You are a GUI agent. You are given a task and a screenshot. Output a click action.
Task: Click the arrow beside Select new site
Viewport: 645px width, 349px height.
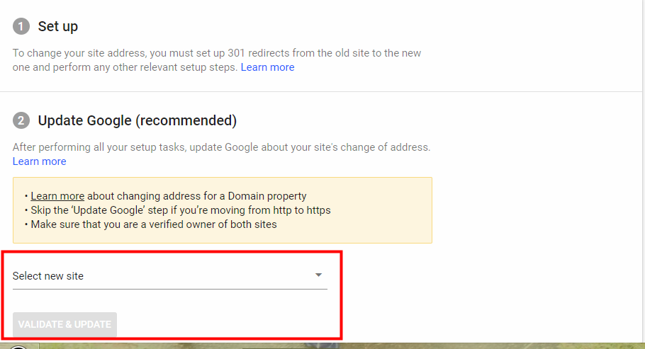[x=318, y=275]
